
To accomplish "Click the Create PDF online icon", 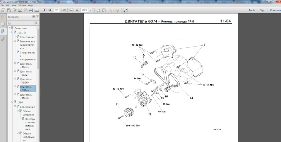I will pyautogui.click(x=8, y=10).
